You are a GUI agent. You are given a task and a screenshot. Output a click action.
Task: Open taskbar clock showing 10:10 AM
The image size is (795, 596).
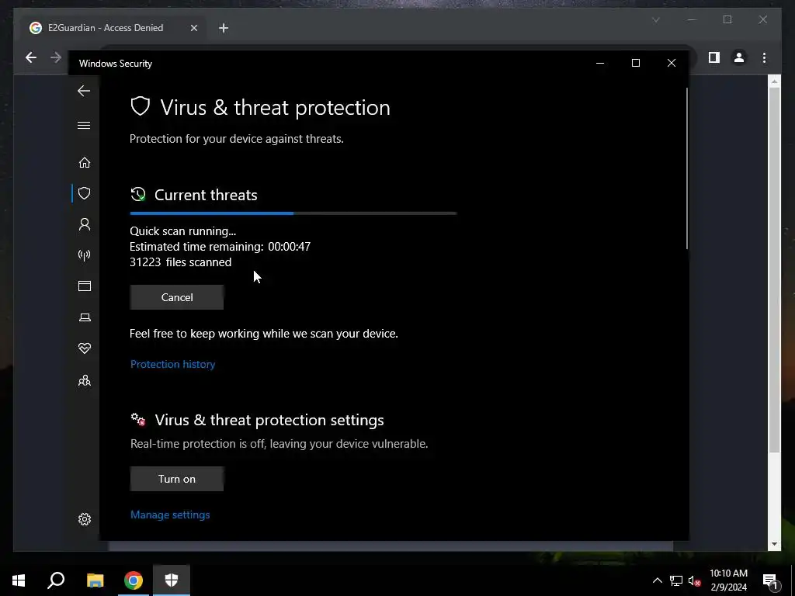[x=728, y=580]
